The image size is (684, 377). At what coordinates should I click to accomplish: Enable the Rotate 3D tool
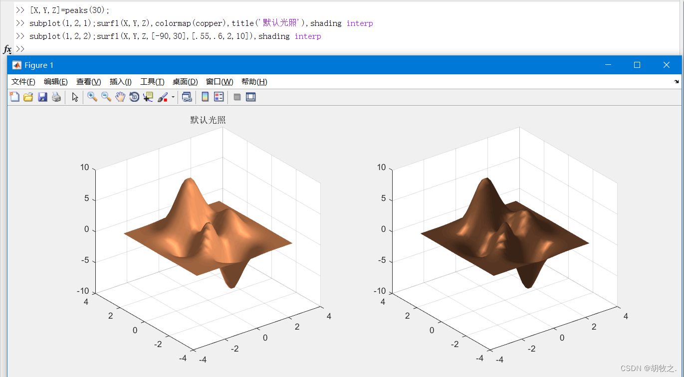click(134, 97)
